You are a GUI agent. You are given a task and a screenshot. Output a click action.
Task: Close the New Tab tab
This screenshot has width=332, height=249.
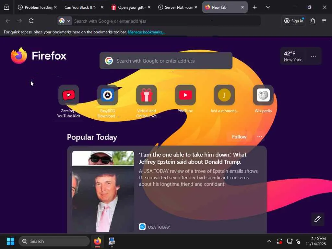(x=243, y=7)
